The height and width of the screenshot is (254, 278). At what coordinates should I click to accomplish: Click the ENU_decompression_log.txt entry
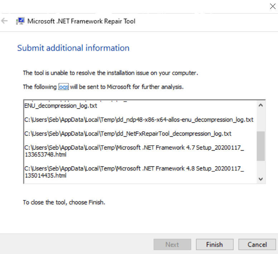pyautogui.click(x=60, y=106)
